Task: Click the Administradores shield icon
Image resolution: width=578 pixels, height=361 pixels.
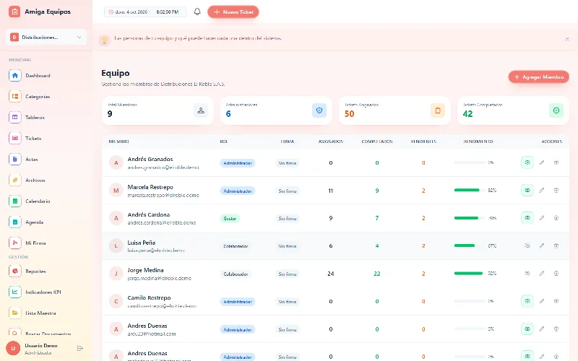Action: pos(319,110)
